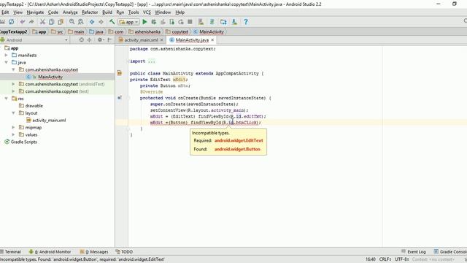Image resolution: width=467 pixels, height=263 pixels.
Task: Click the green Run play icon
Action: [144, 22]
